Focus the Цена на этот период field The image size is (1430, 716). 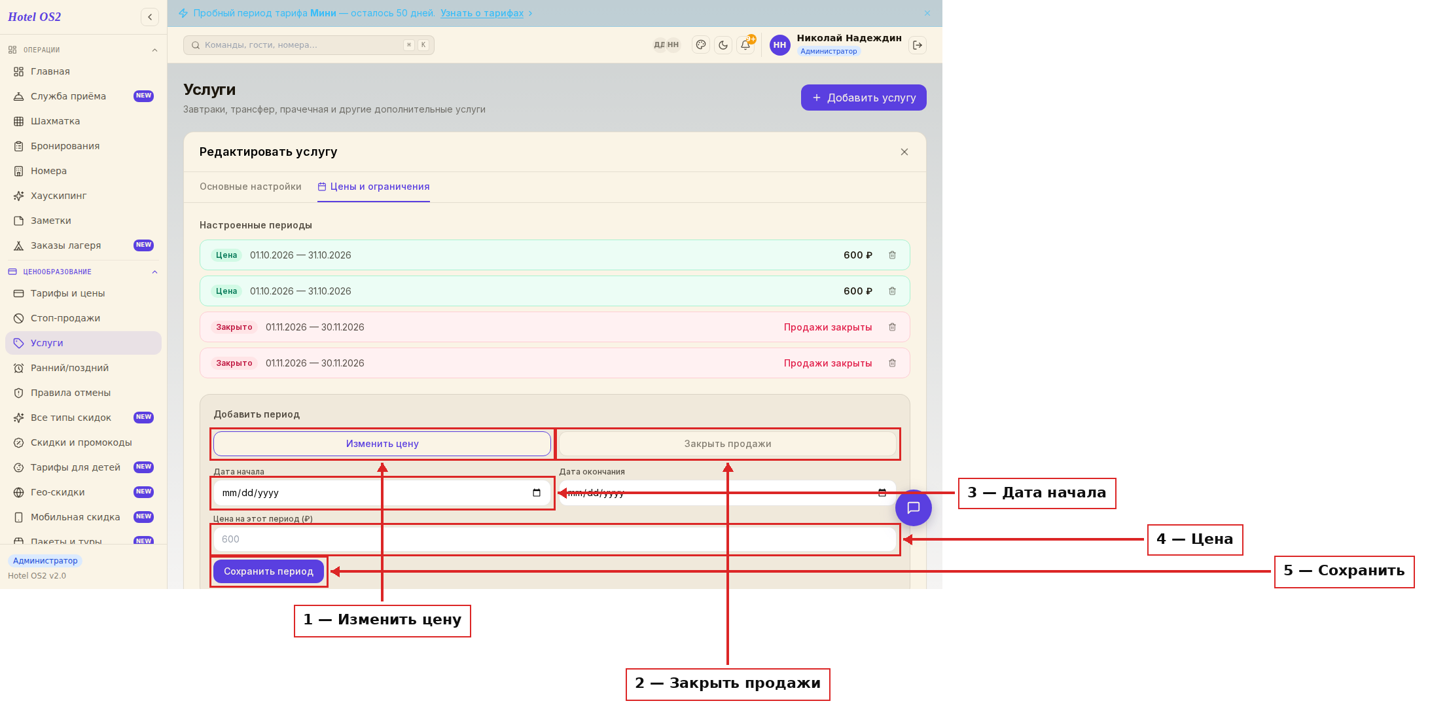coord(555,539)
